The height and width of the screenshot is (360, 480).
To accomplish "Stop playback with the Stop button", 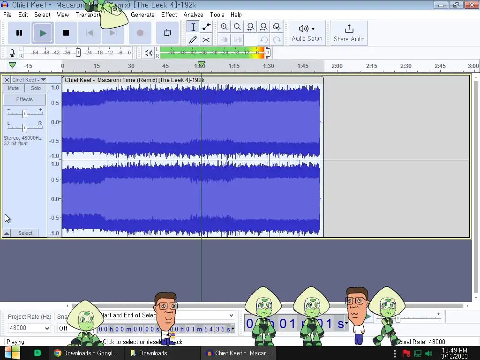I will [x=66, y=33].
